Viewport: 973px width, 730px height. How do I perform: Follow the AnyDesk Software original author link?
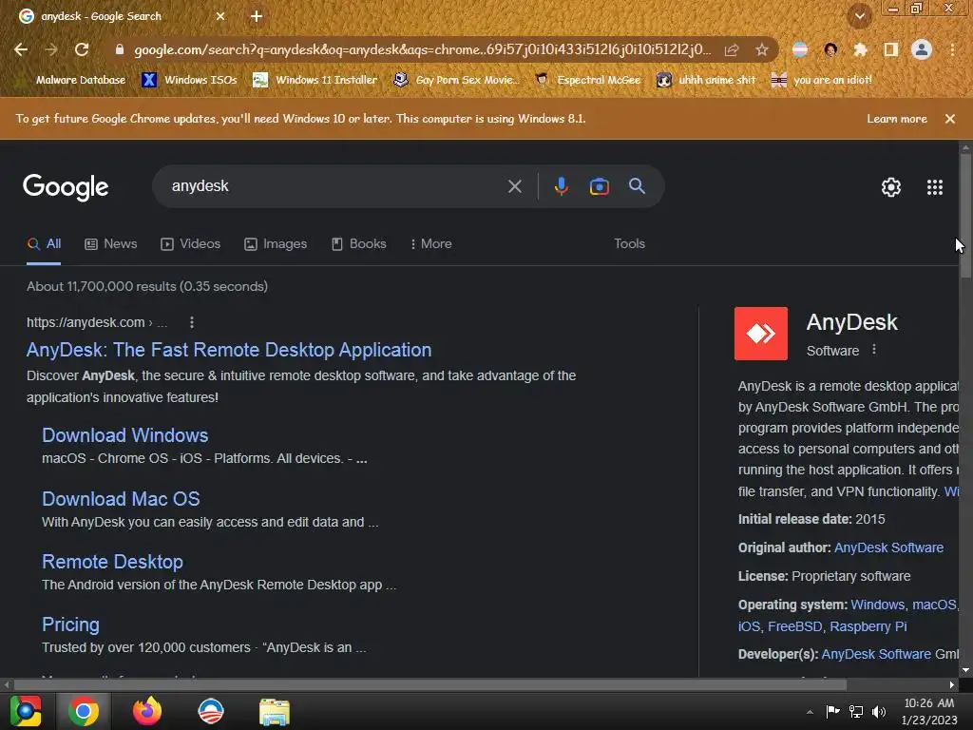[888, 547]
